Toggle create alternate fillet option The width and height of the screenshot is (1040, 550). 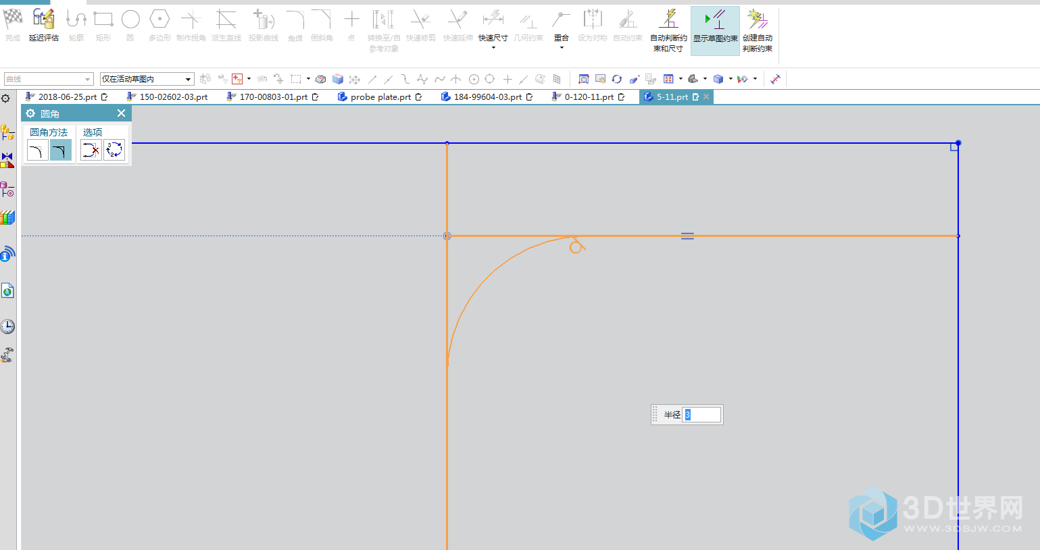click(114, 150)
